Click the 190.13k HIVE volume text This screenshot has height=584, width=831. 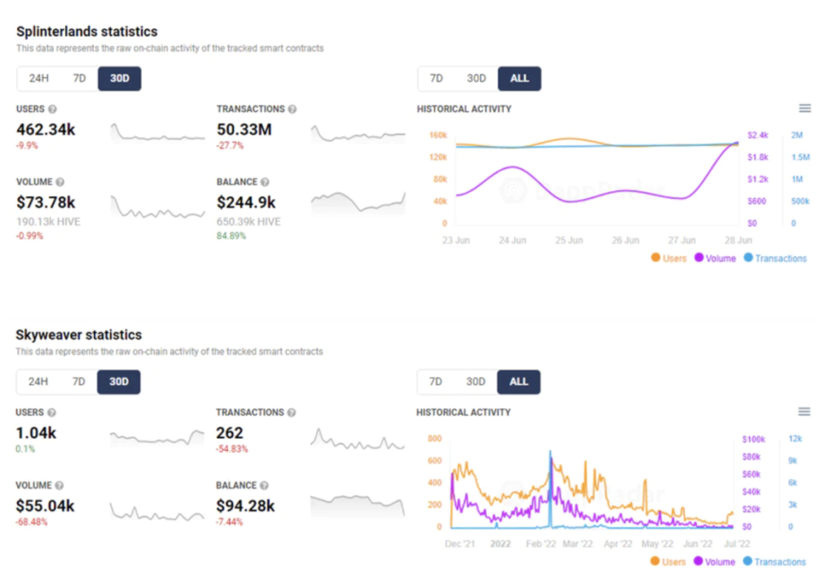48,222
